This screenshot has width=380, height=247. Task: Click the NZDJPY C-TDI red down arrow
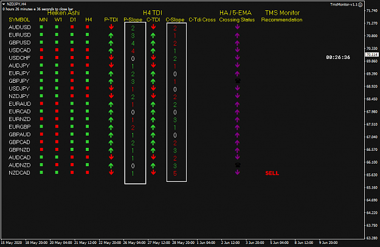pyautogui.click(x=153, y=96)
